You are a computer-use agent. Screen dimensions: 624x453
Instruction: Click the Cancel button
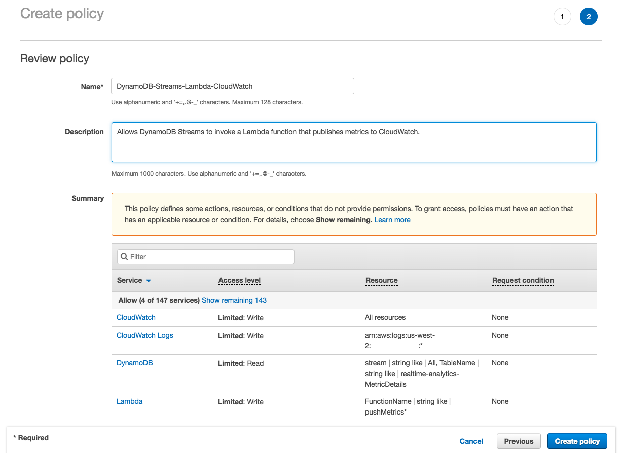pyautogui.click(x=471, y=441)
